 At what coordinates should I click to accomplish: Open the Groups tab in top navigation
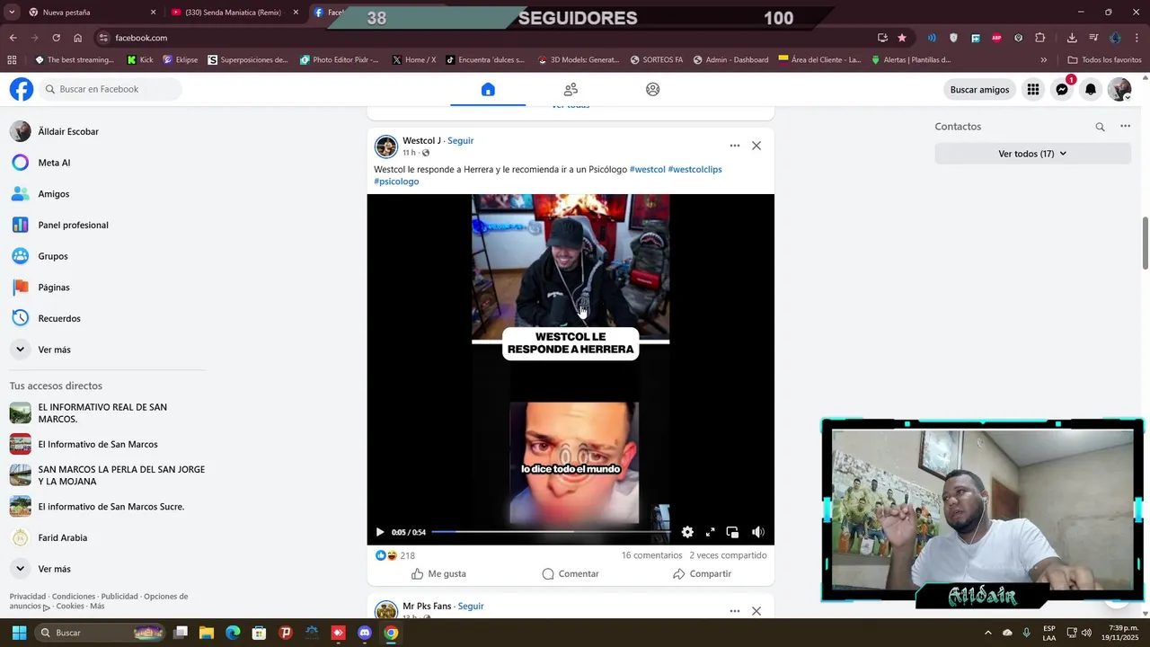[x=653, y=89]
